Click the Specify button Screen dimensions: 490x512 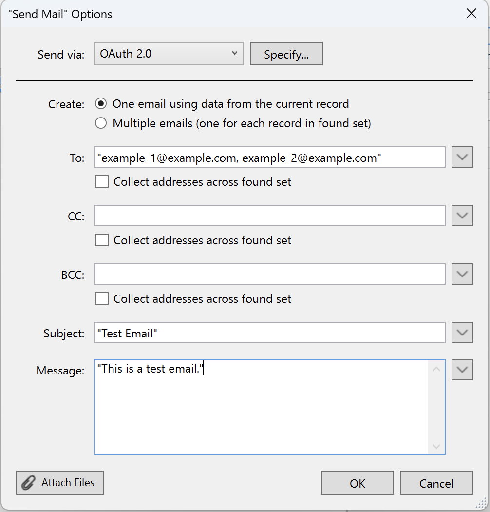(x=286, y=54)
